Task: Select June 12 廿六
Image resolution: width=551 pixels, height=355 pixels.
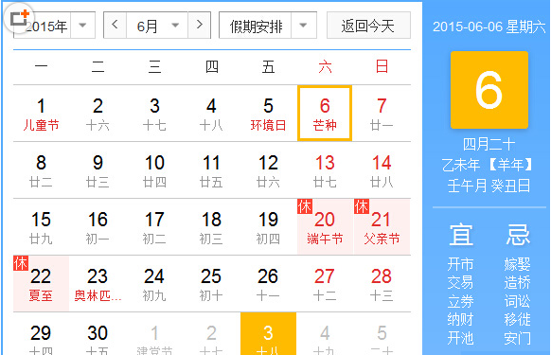Action: click(268, 170)
